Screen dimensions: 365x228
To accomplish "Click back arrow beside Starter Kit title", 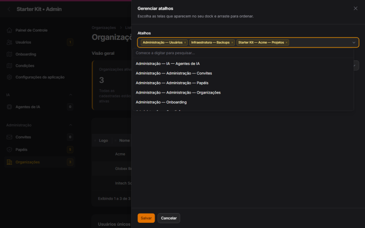I will [x=9, y=9].
